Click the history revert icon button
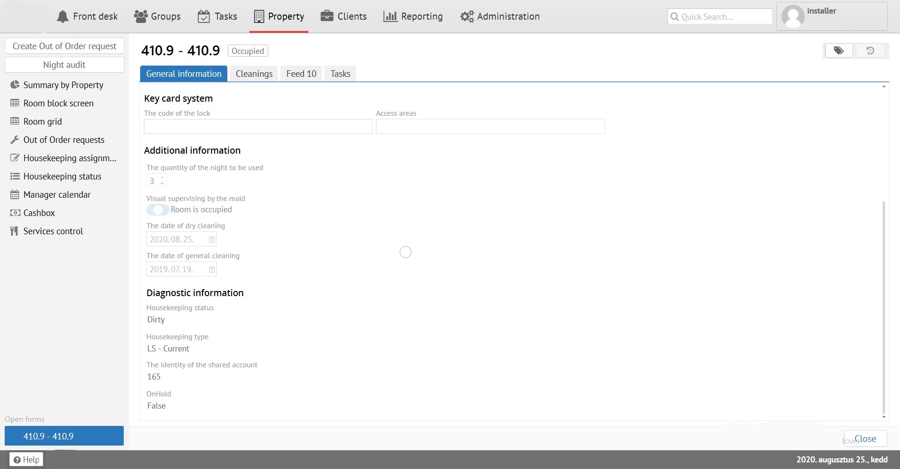 (870, 51)
